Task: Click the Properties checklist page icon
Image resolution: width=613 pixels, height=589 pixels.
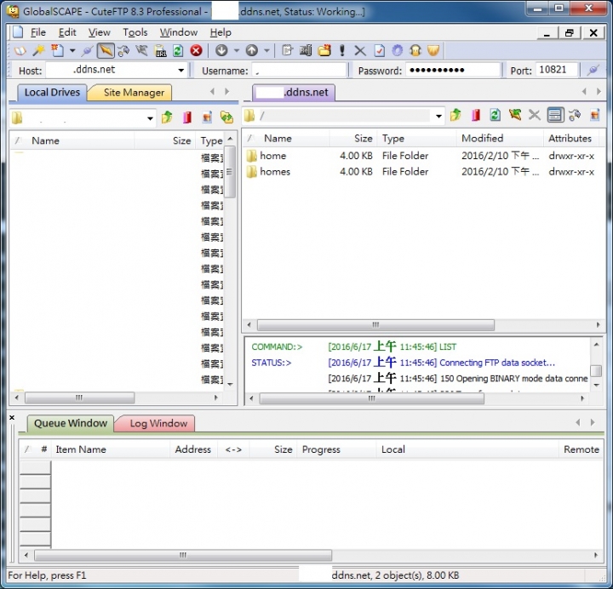Action: click(379, 51)
